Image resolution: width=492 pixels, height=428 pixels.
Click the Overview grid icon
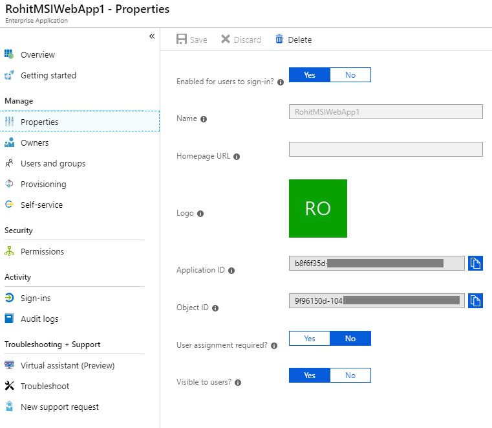pos(9,54)
